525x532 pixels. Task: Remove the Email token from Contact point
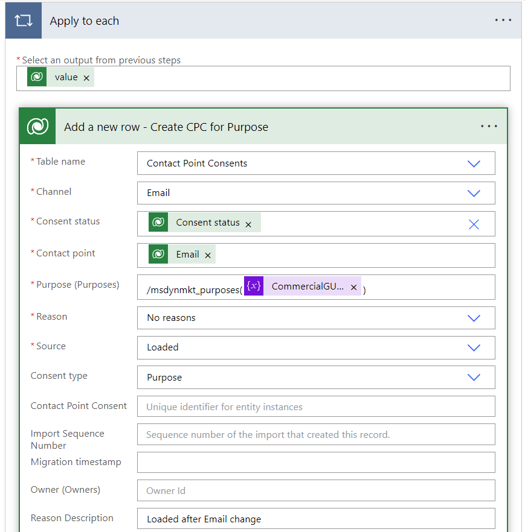tap(208, 255)
